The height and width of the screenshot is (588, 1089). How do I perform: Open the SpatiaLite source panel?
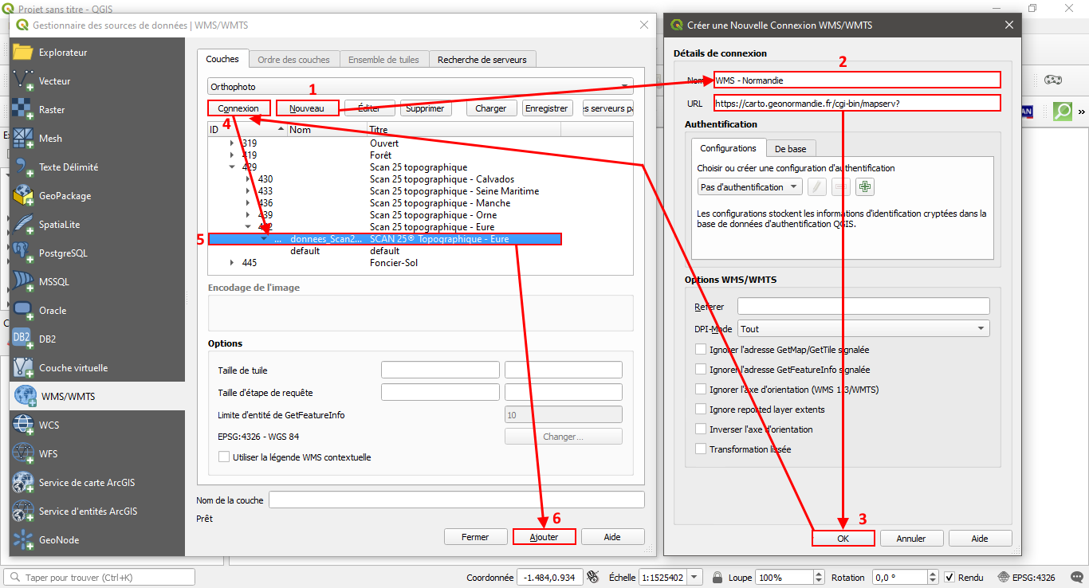97,225
